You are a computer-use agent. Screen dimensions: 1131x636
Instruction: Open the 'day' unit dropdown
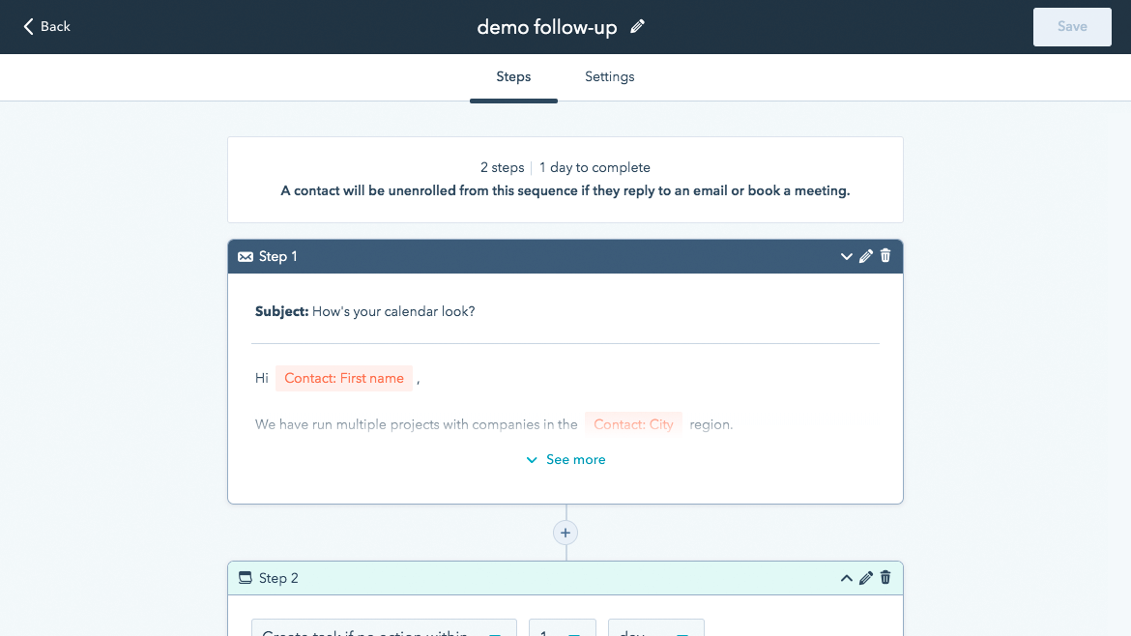(655, 630)
